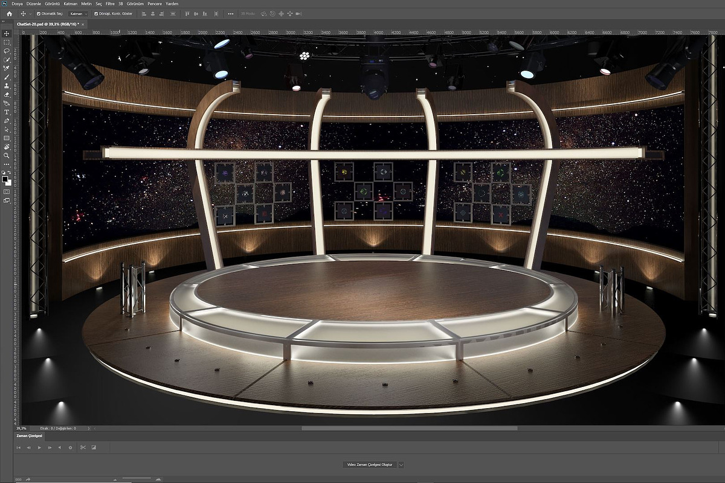The width and height of the screenshot is (725, 483).
Task: Play the timeline
Action: 39,447
